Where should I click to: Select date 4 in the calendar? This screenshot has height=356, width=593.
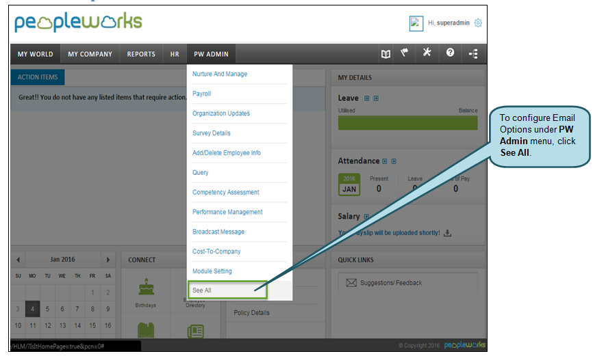click(32, 309)
